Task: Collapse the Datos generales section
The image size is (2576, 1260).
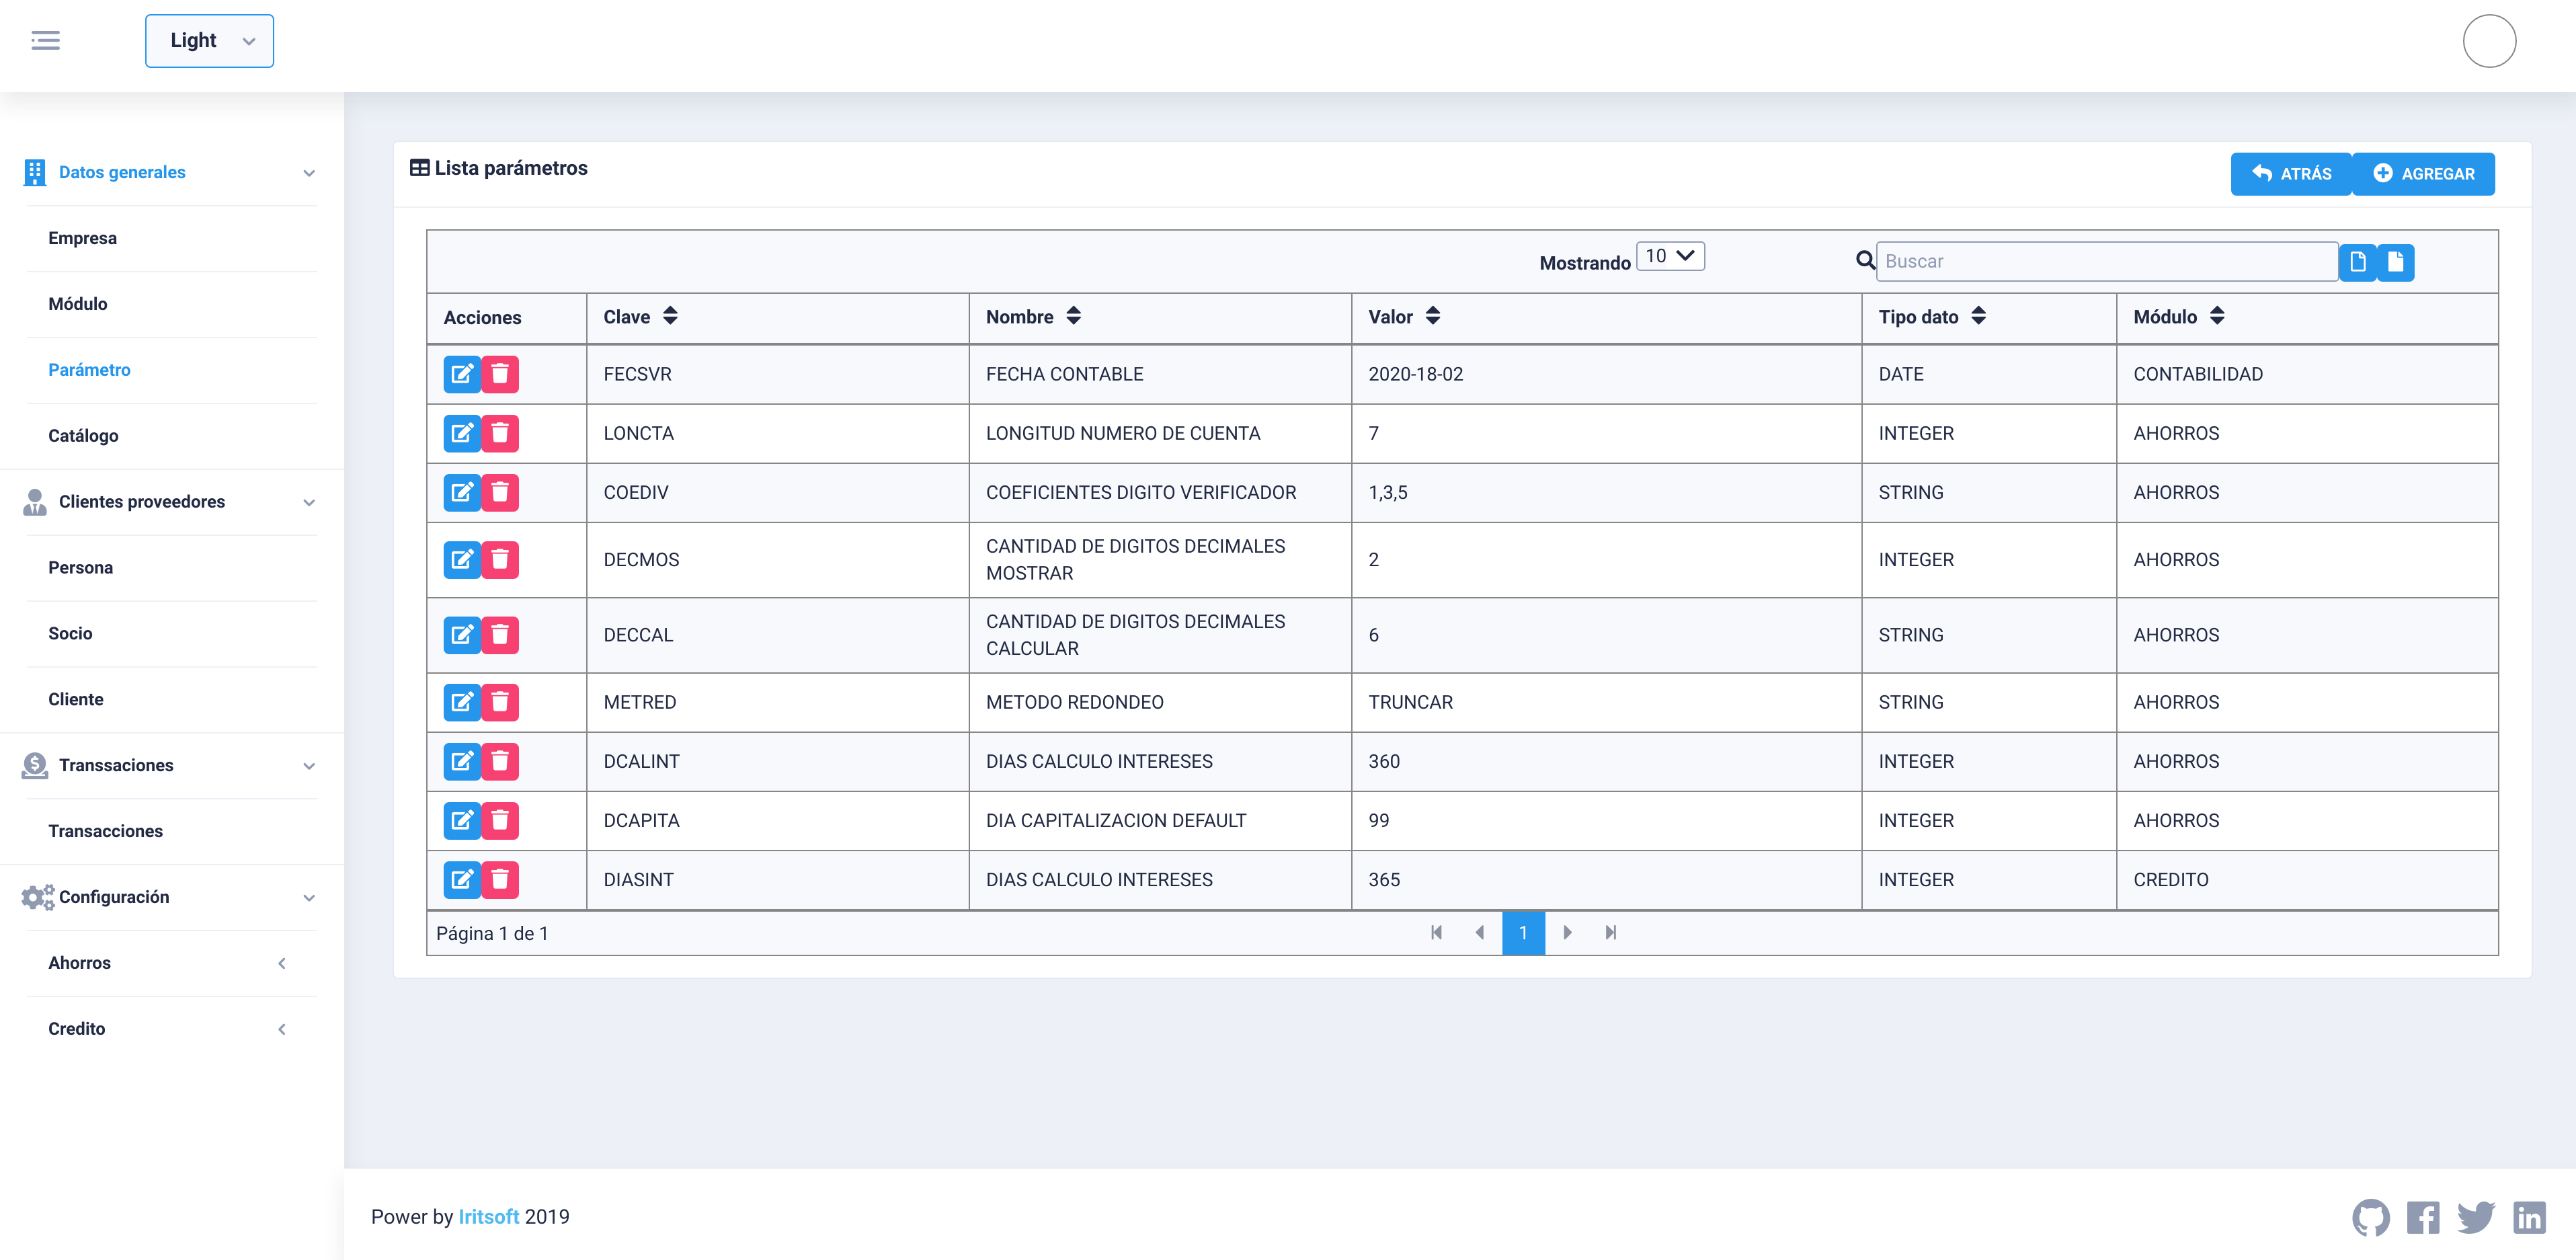Action: [309, 173]
